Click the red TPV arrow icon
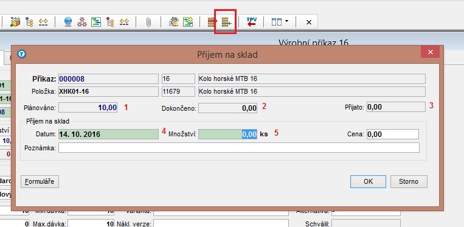The image size is (464, 227). pos(252,22)
